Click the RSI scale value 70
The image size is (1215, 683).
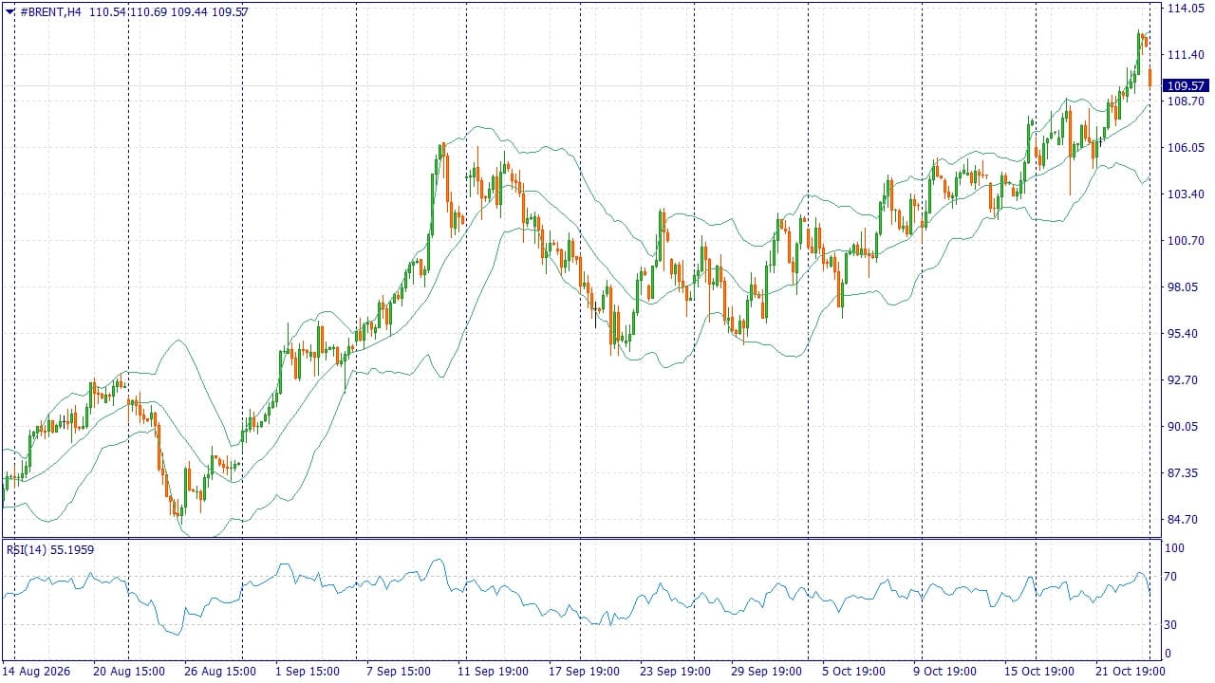(1172, 577)
